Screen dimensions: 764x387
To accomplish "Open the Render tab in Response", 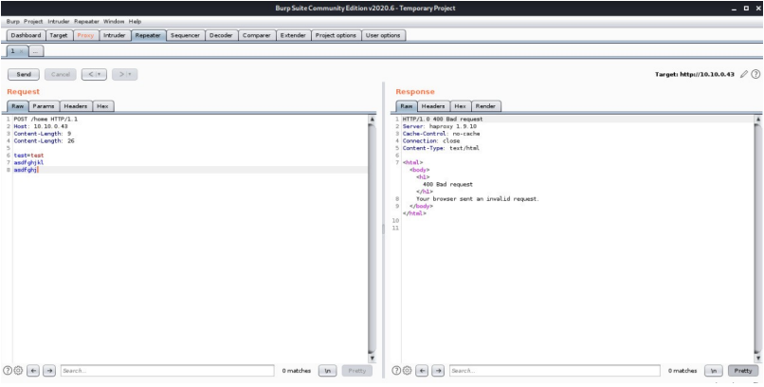I will point(485,106).
